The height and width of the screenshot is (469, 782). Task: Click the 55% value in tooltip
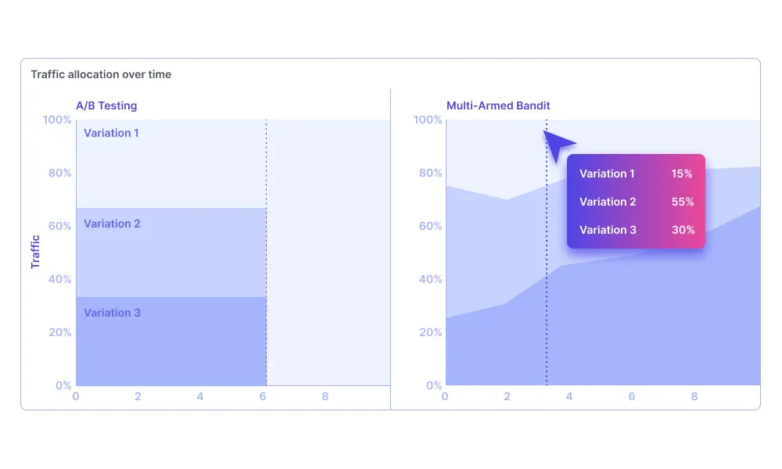coord(682,202)
